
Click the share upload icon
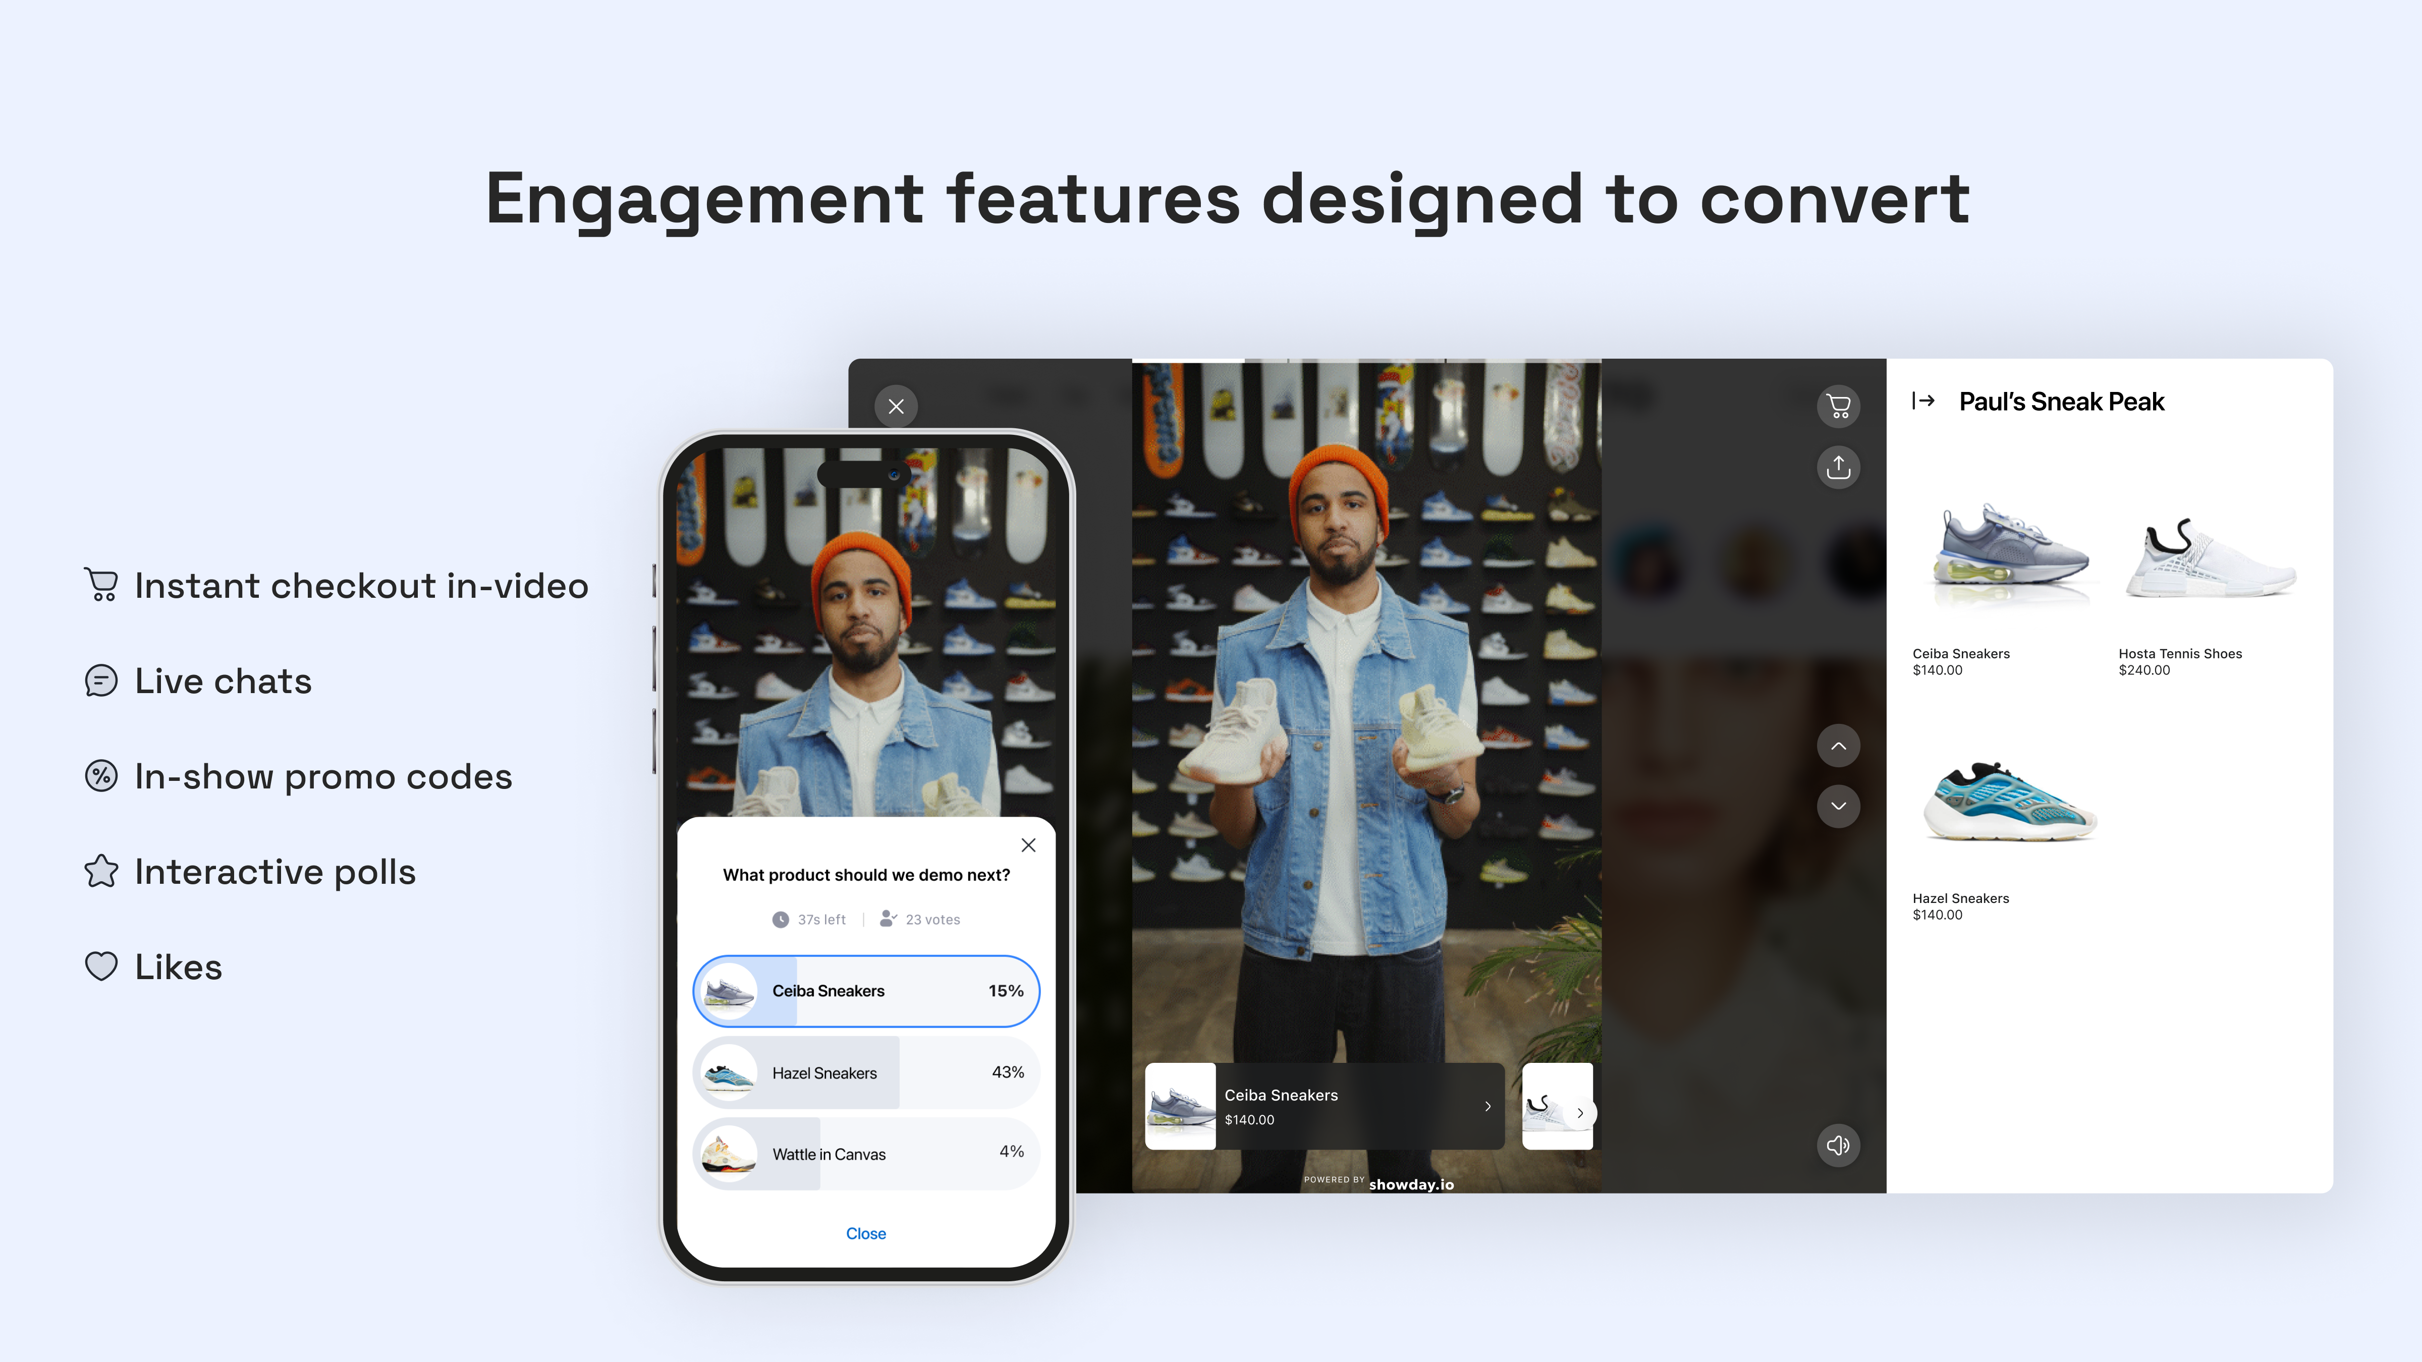pos(1838,467)
